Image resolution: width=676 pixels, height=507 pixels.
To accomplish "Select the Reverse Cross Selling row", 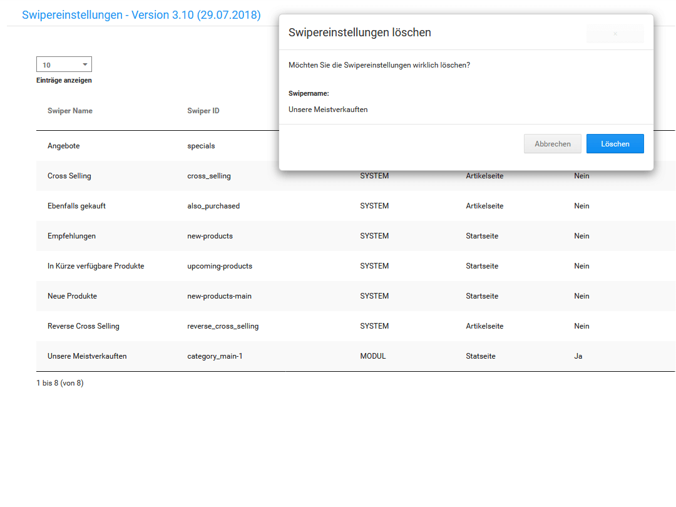I will point(83,326).
